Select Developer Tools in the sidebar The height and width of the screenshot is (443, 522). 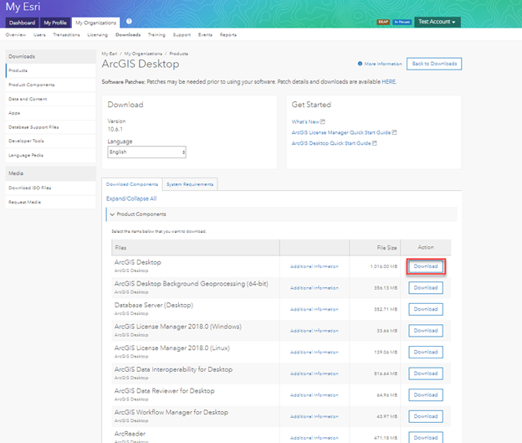pyautogui.click(x=50, y=141)
